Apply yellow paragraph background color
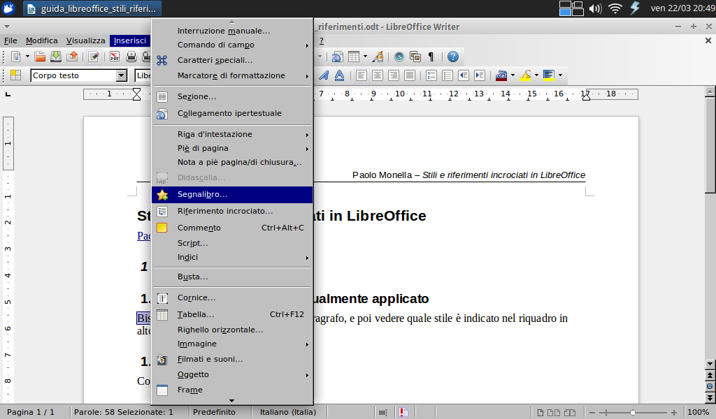716x419 pixels. click(x=549, y=75)
